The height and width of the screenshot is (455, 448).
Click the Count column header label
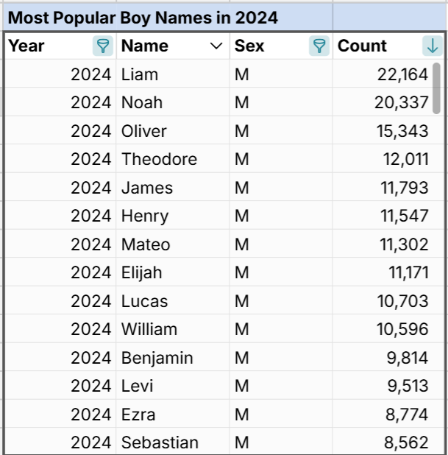pyautogui.click(x=362, y=46)
